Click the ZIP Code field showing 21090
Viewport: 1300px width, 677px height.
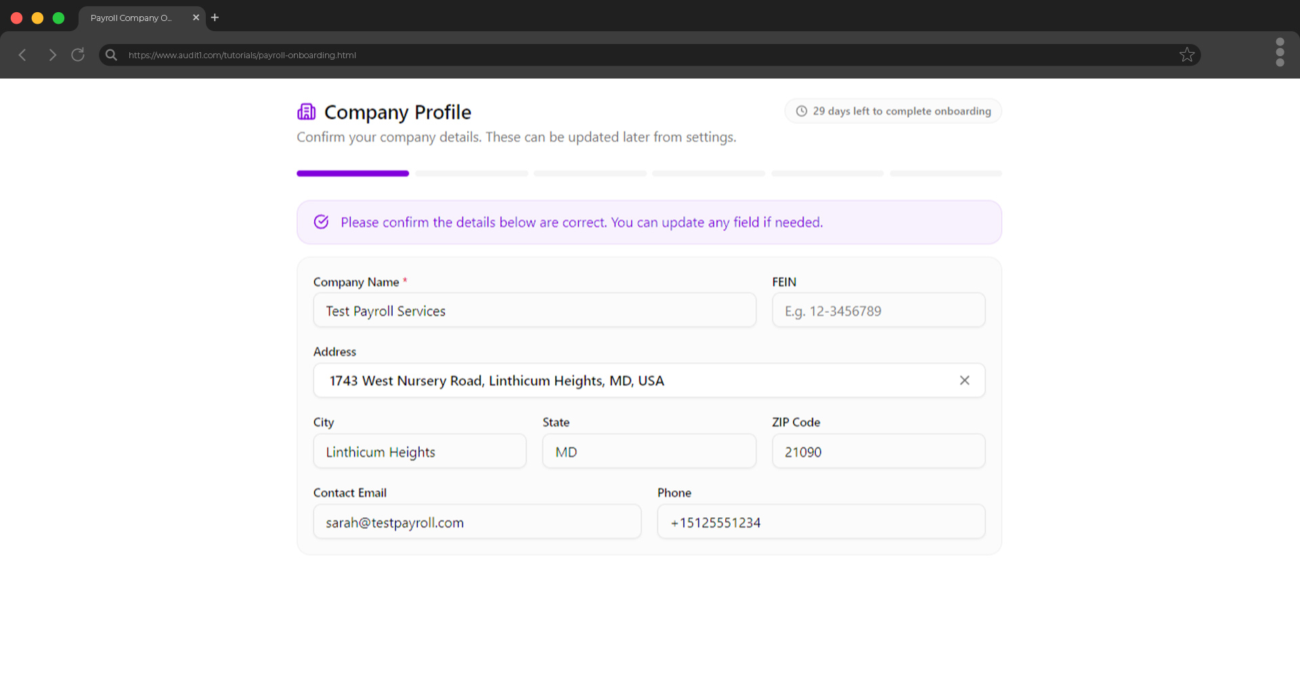[x=877, y=451]
